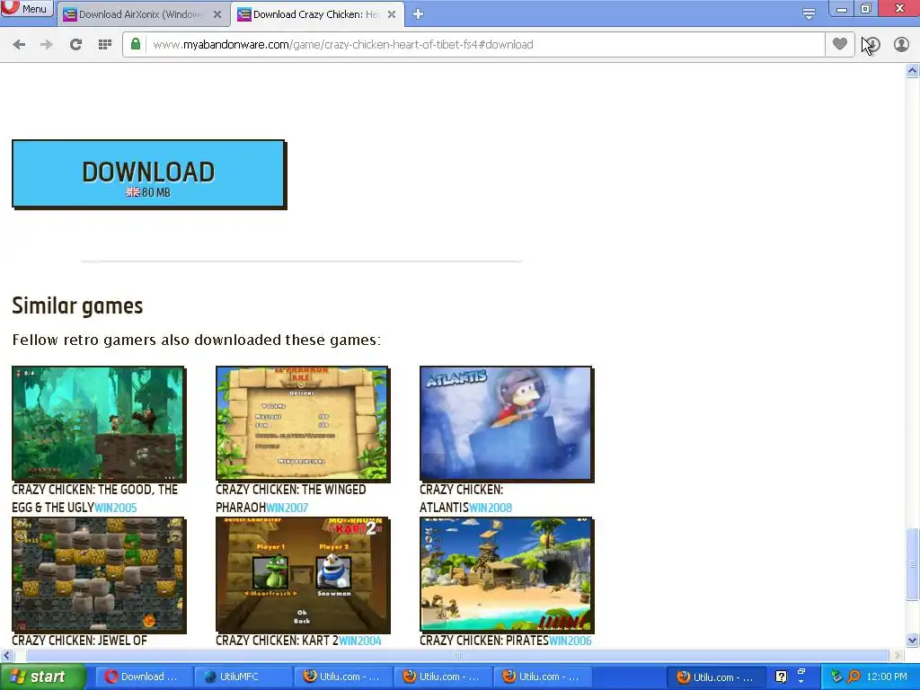
Task: Click the blue DOWNLOAD 80 MB button
Action: tap(149, 174)
